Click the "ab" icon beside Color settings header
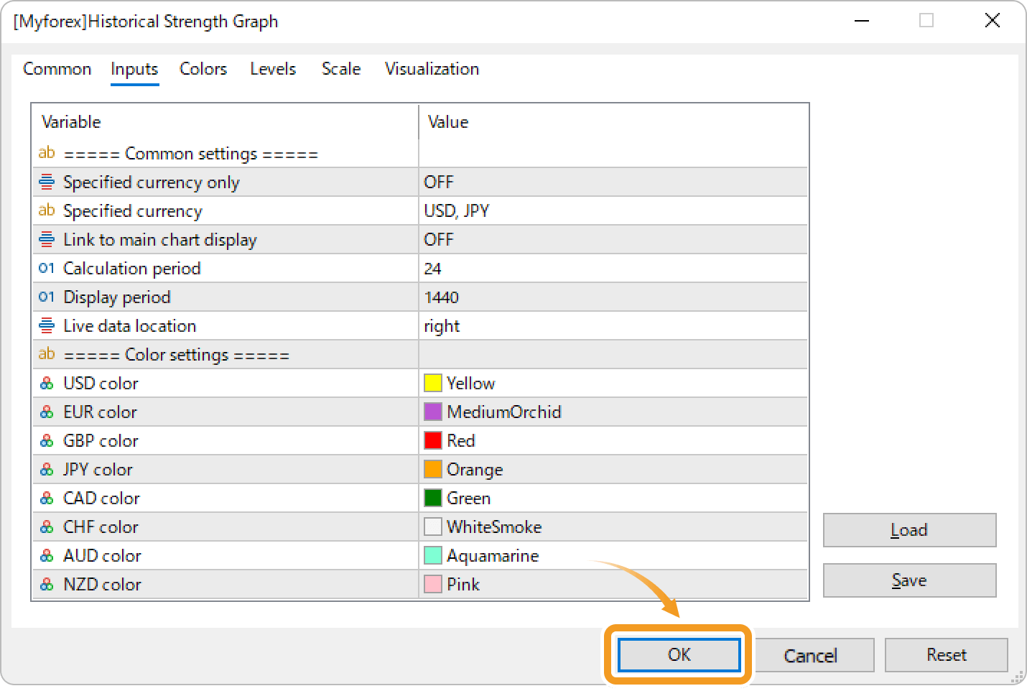Screen dimensions: 1027x691 click(x=47, y=354)
